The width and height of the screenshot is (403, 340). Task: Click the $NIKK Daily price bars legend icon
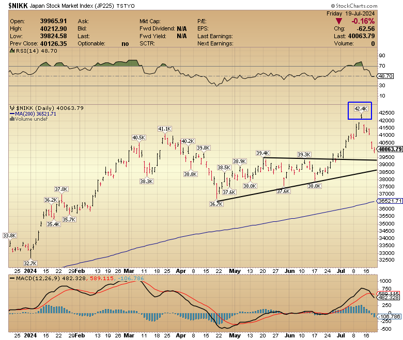(x=12, y=108)
